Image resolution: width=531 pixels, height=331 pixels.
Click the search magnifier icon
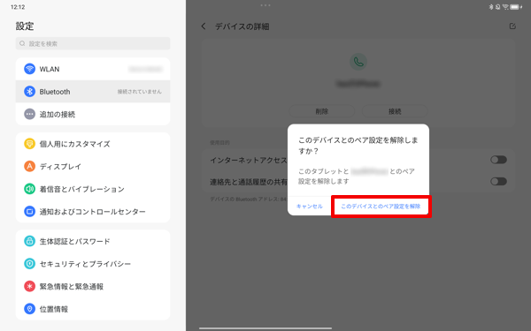(22, 43)
